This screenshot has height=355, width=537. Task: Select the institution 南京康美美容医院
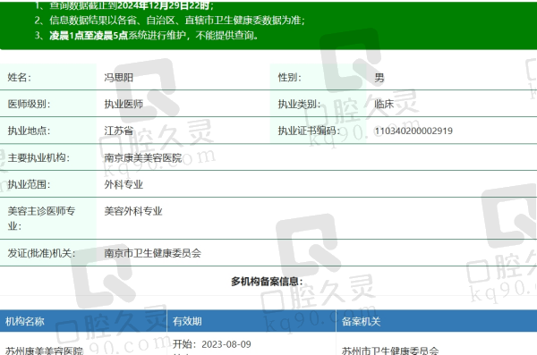143,157
